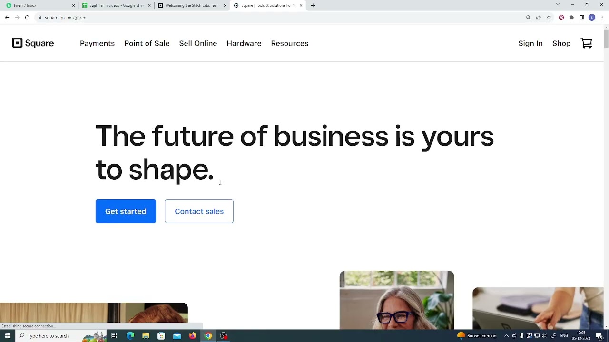Reload the page with the refresh icon
Viewport: 609px width, 342px height.
[27, 18]
